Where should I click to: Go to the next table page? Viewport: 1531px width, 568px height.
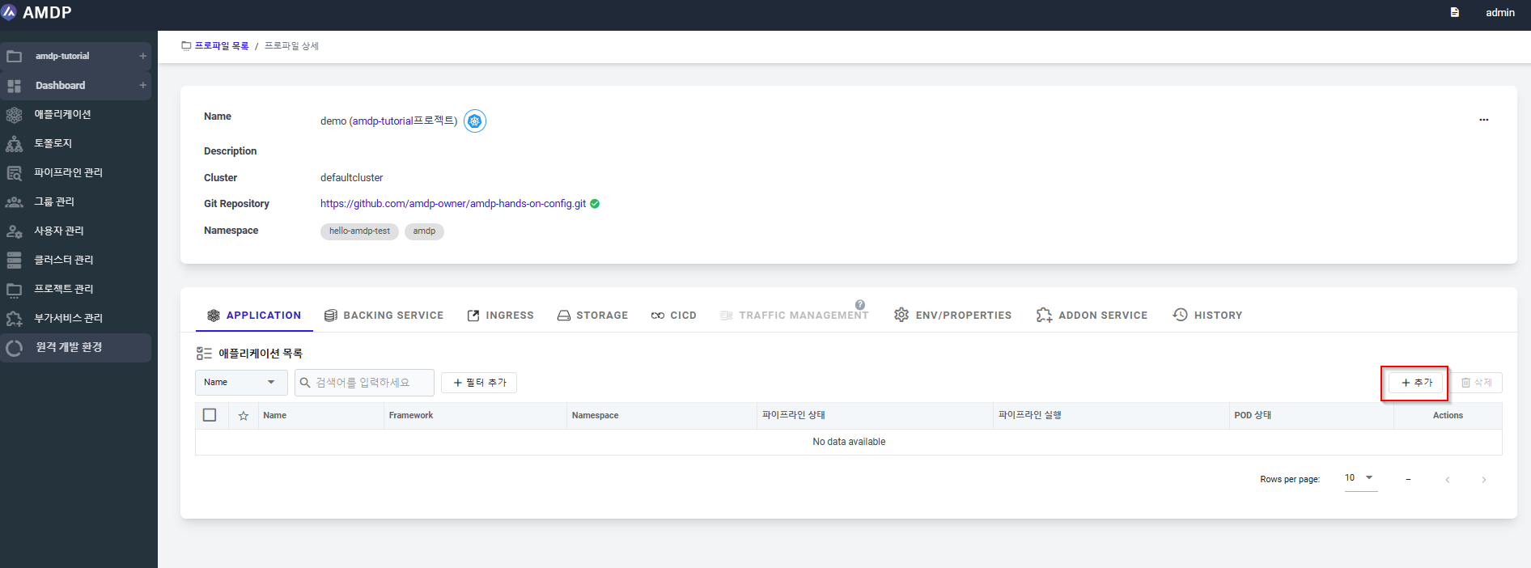click(1483, 480)
